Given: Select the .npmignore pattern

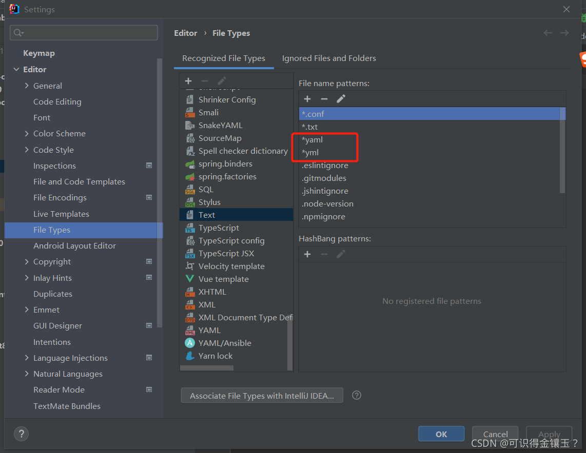Looking at the screenshot, I should 429,216.
